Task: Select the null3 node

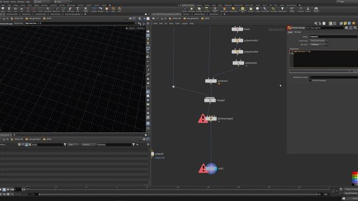Action: 211,169
